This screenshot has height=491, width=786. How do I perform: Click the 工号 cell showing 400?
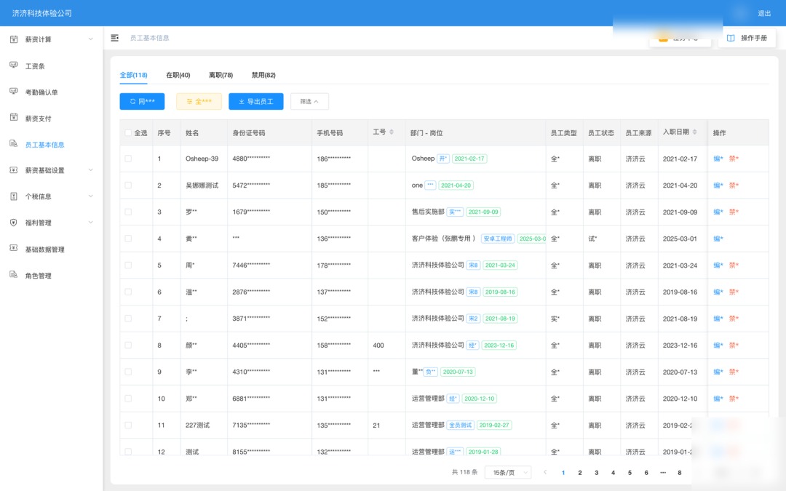point(378,346)
